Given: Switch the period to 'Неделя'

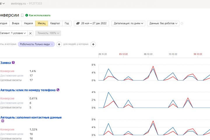Looking at the screenshot, I should coord(28,24).
